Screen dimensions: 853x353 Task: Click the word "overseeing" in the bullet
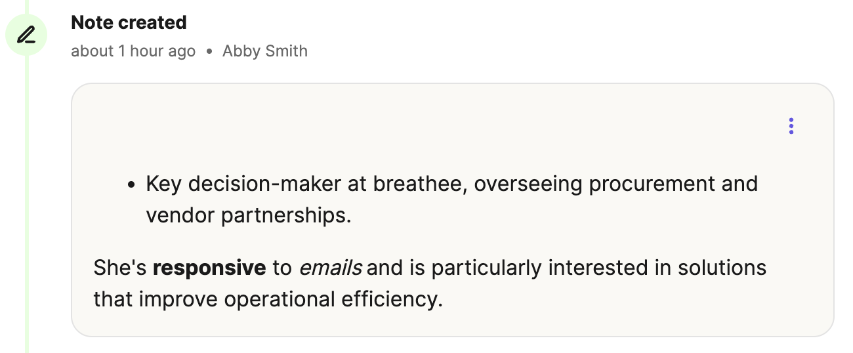tap(528, 184)
